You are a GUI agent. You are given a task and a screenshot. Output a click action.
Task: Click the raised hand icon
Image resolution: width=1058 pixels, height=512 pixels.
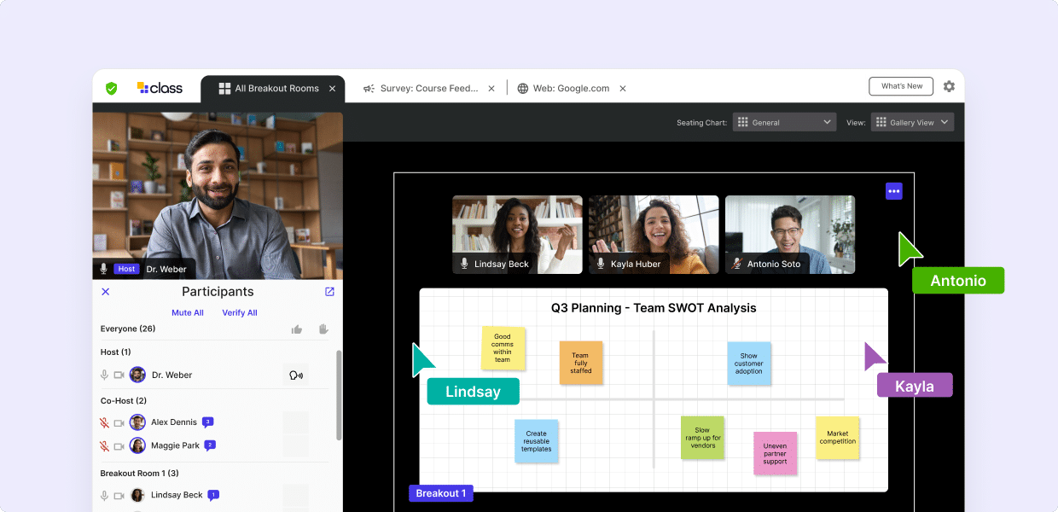click(323, 329)
